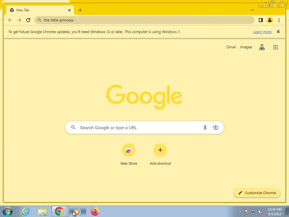Open Windows Explorer from taskbar

tap(43, 211)
